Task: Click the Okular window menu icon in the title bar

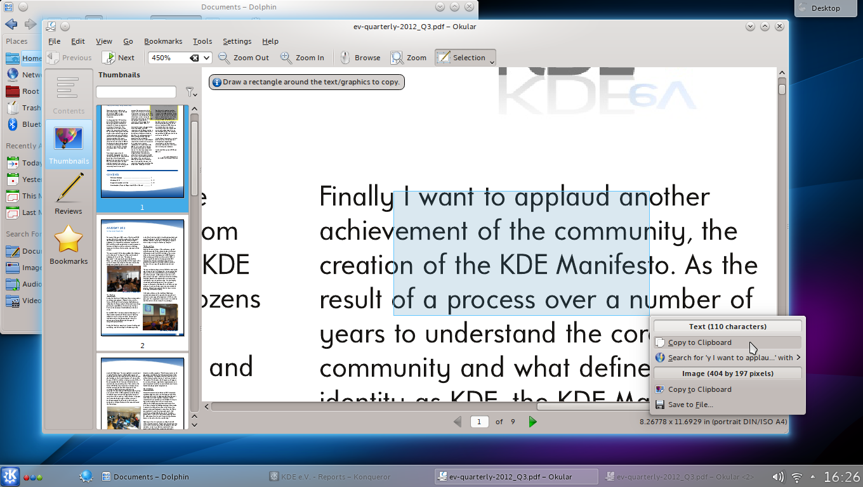Action: click(51, 26)
